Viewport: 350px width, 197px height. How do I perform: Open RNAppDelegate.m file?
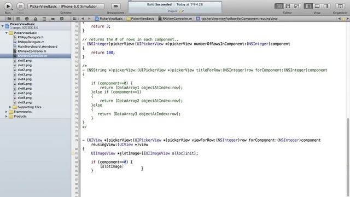[x=31, y=42]
